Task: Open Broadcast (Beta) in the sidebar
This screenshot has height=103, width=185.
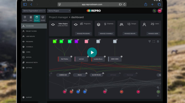Action: (34, 62)
